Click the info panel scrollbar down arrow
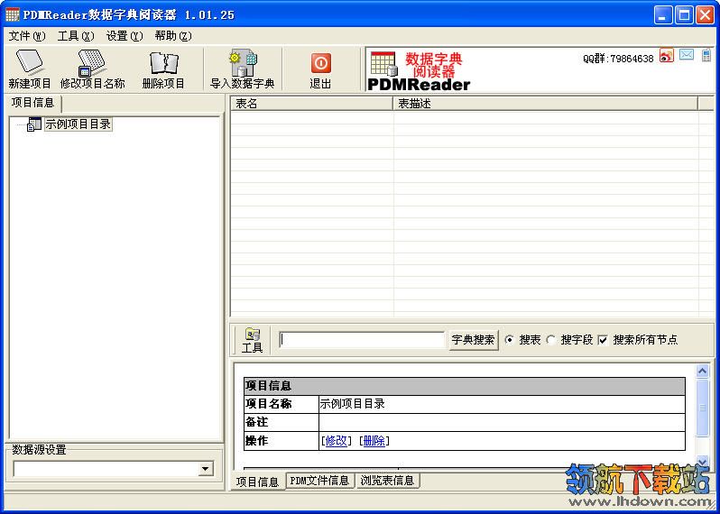This screenshot has width=720, height=514. point(703,460)
